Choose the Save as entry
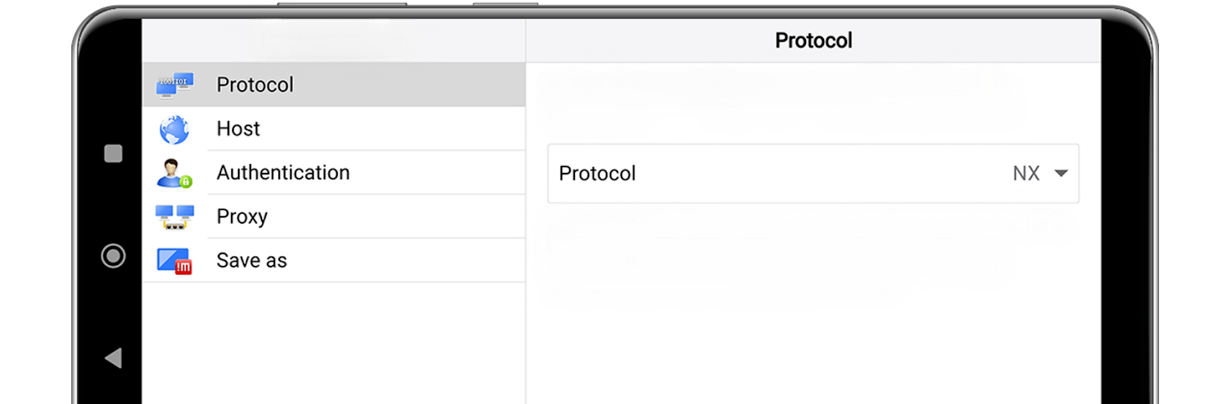Viewport: 1232px width, 404px height. 334,260
